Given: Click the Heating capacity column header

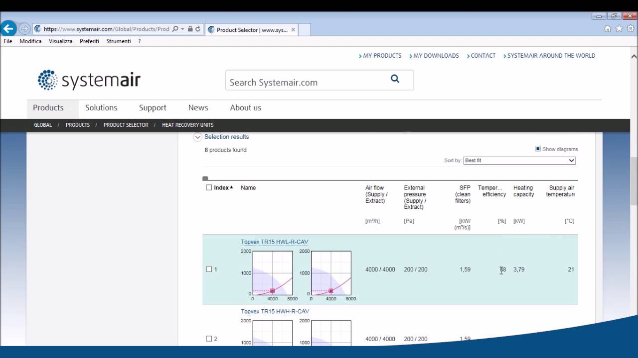Looking at the screenshot, I should click(x=524, y=191).
